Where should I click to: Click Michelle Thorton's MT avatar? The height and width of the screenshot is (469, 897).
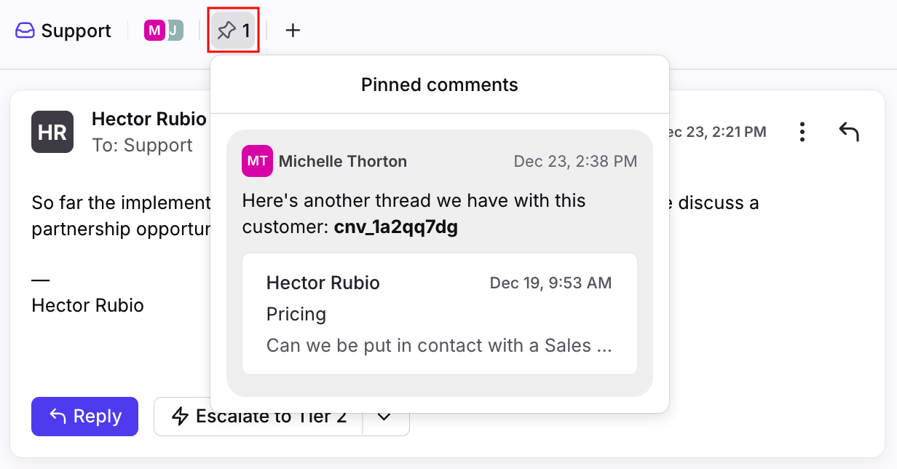(257, 161)
